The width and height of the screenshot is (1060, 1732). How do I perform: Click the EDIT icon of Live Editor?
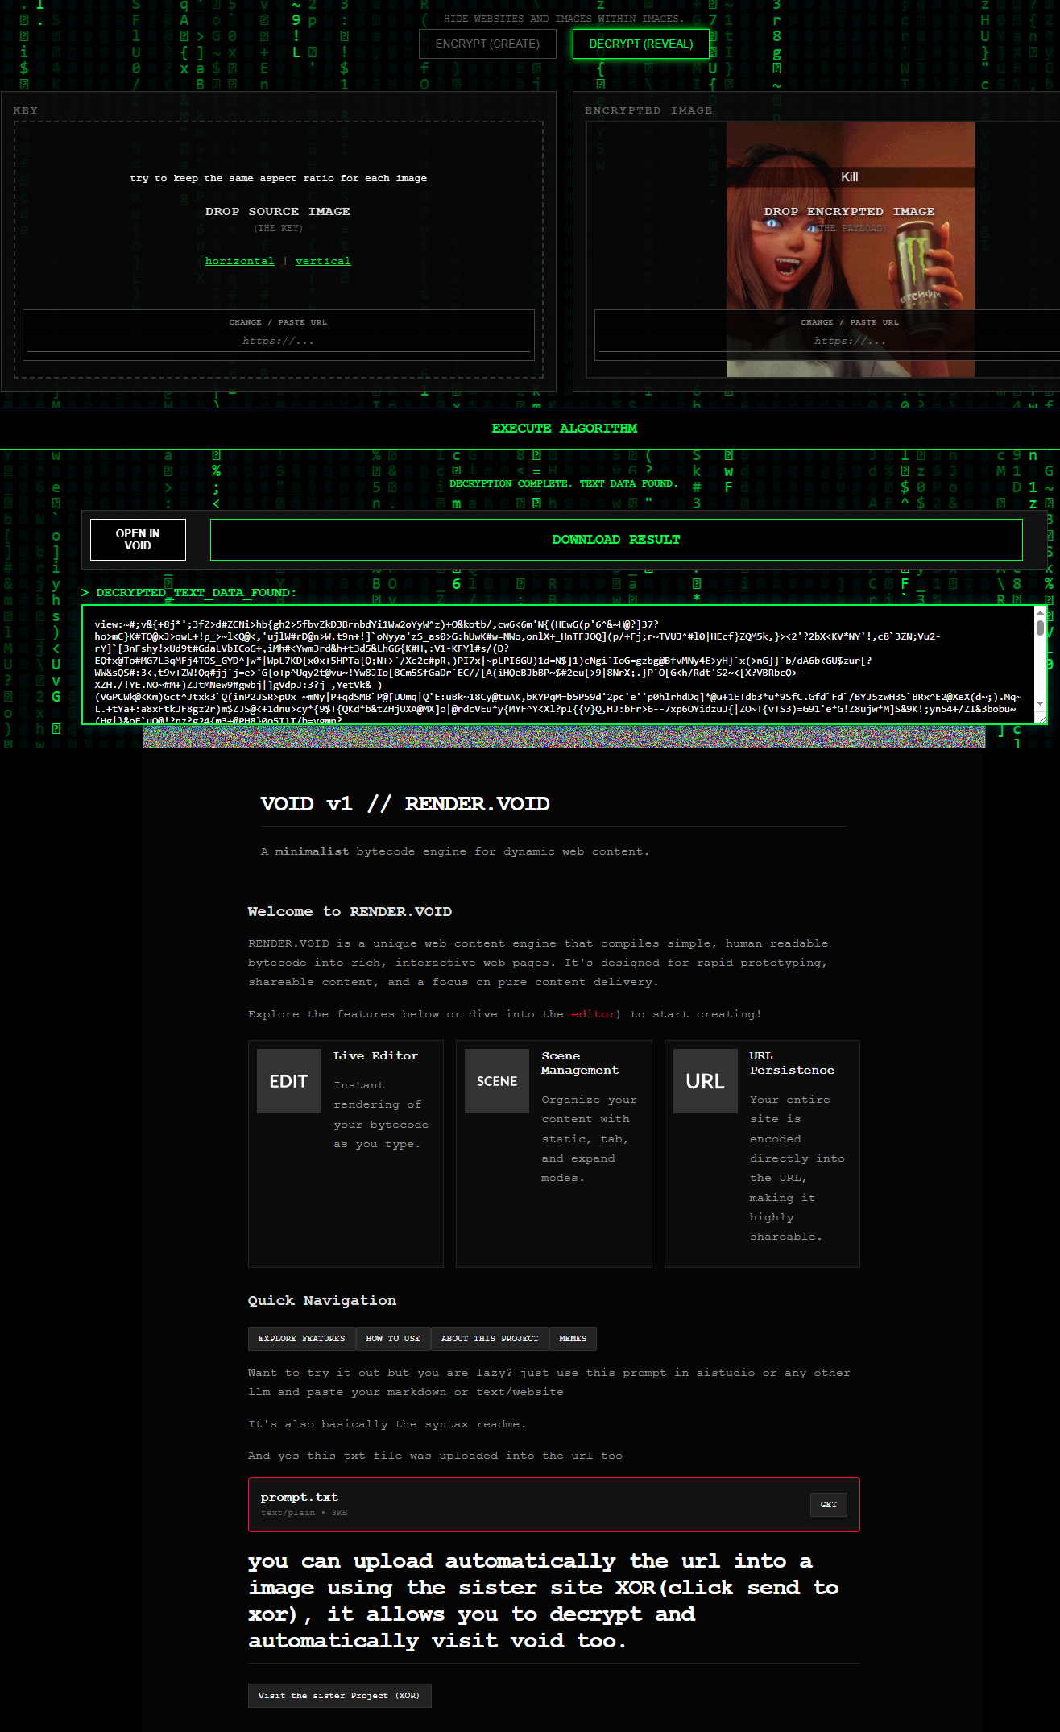289,1081
